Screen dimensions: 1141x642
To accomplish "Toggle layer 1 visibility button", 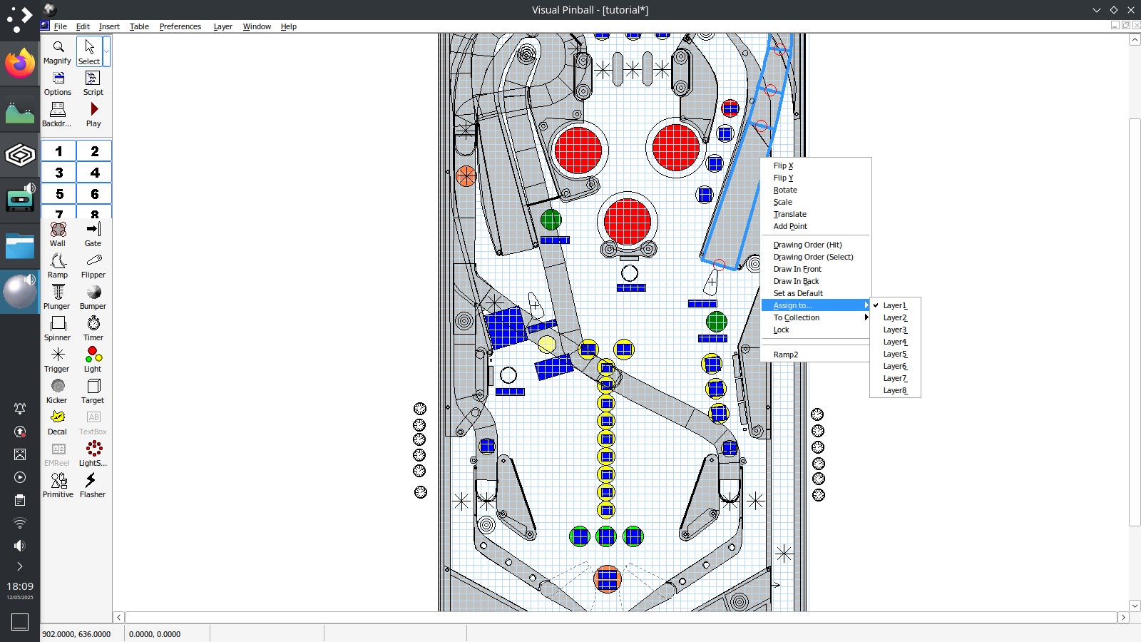I will (x=58, y=151).
